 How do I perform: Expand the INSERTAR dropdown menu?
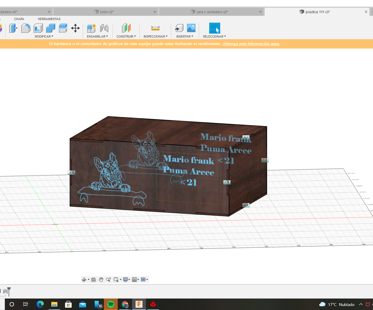(x=185, y=36)
